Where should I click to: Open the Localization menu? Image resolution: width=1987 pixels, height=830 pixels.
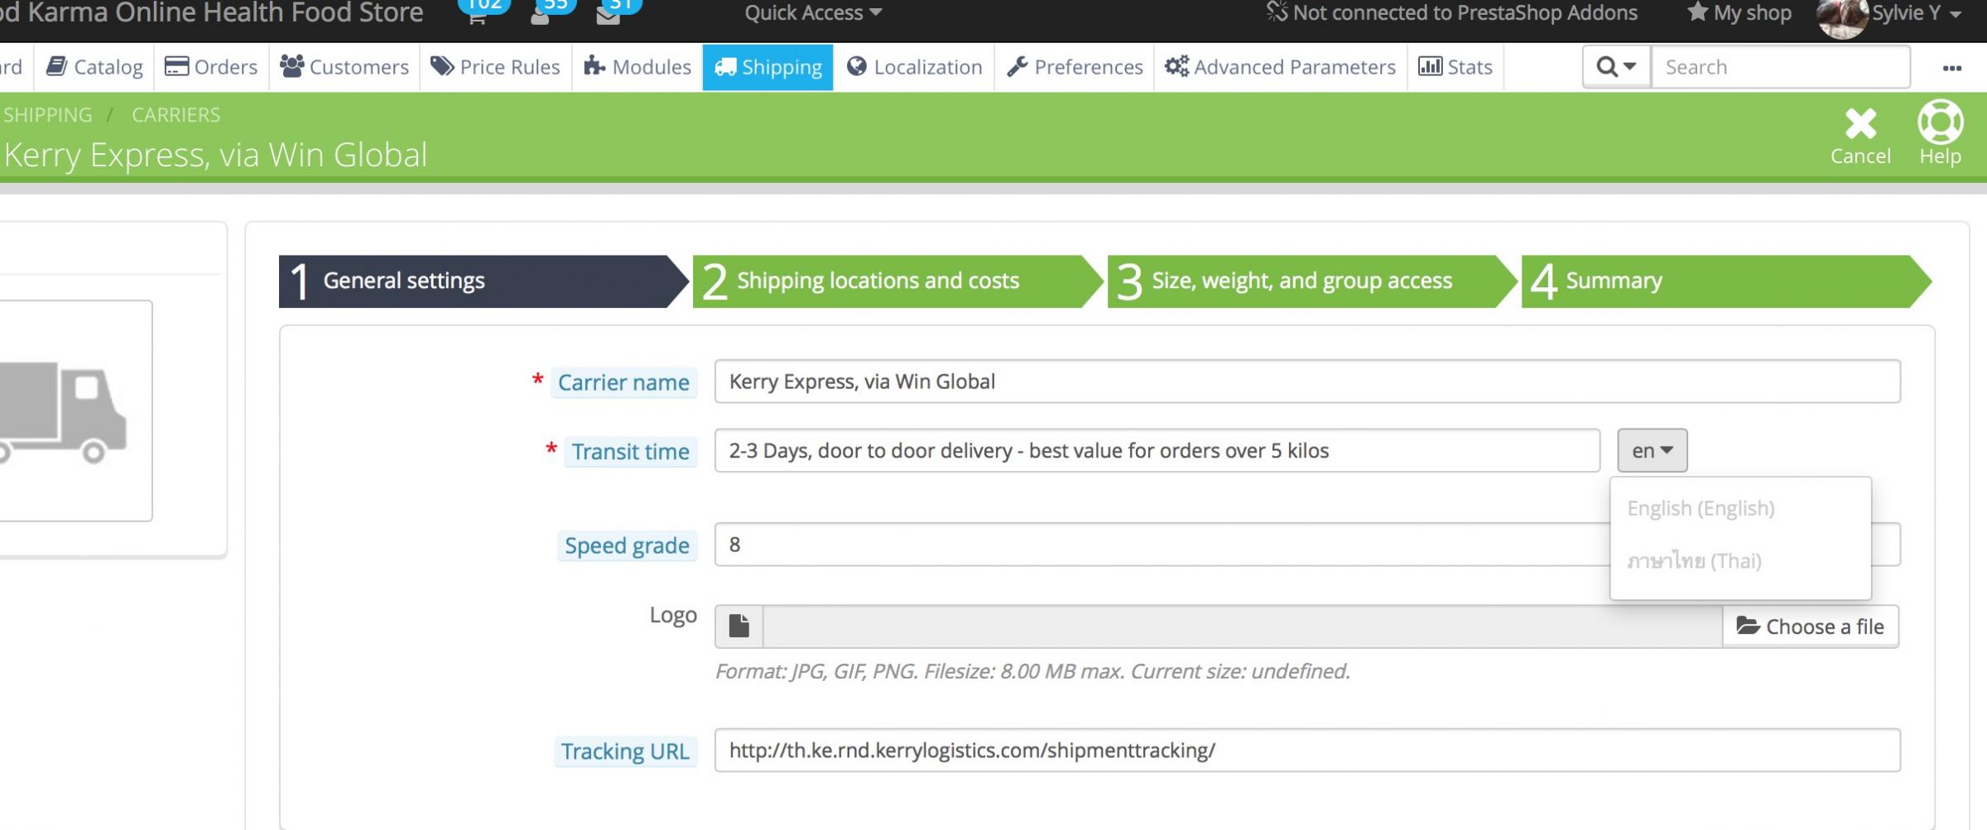[x=914, y=67]
